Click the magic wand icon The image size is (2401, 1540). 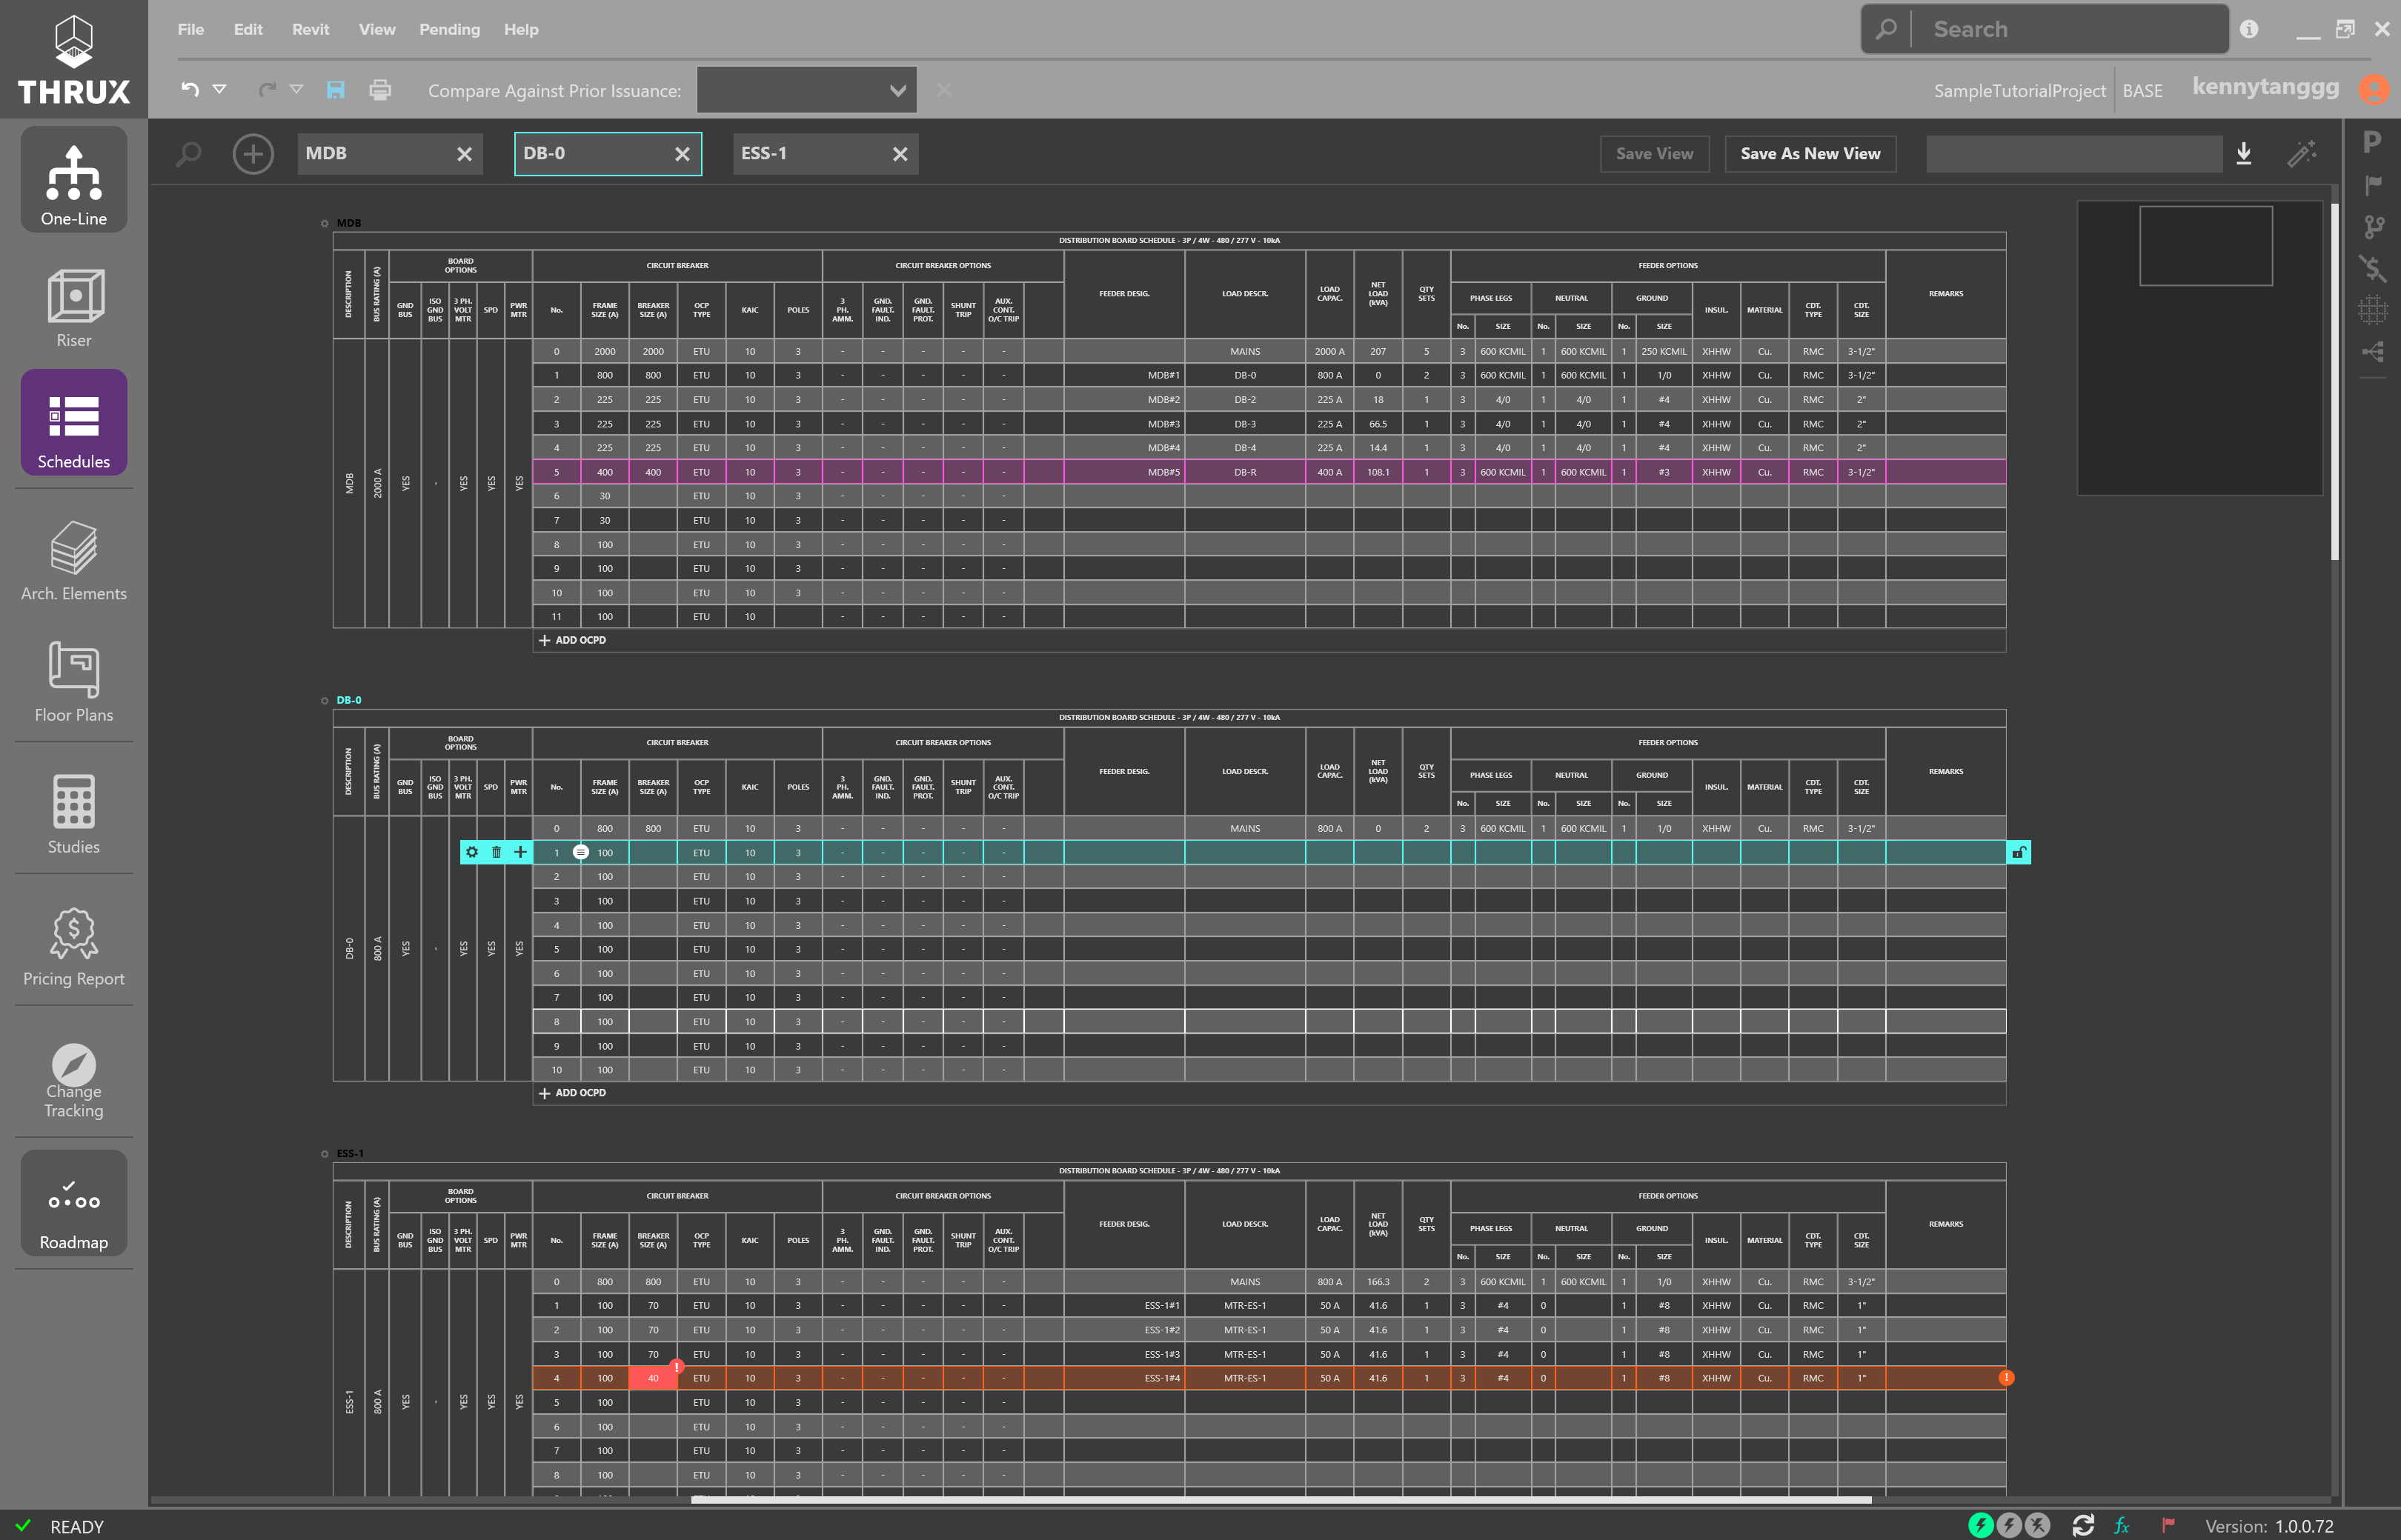pyautogui.click(x=2303, y=153)
